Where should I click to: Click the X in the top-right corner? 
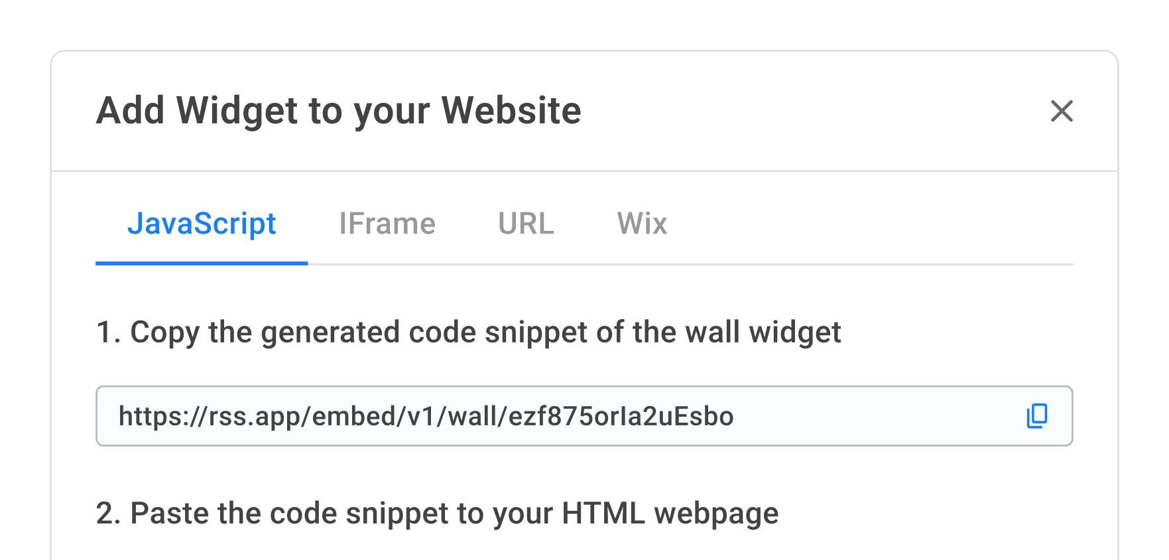coord(1063,111)
